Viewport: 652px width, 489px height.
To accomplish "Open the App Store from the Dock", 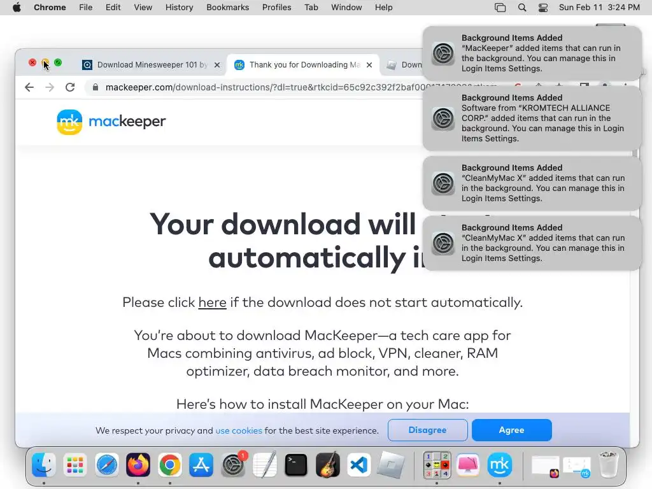I will [x=201, y=464].
